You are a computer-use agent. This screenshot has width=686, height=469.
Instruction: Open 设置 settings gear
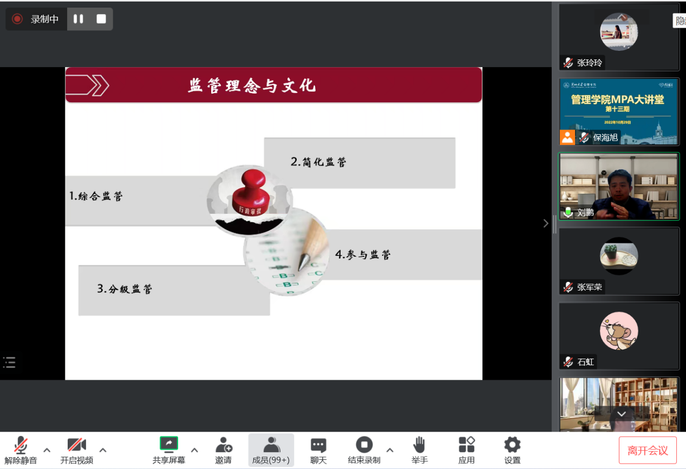(512, 450)
